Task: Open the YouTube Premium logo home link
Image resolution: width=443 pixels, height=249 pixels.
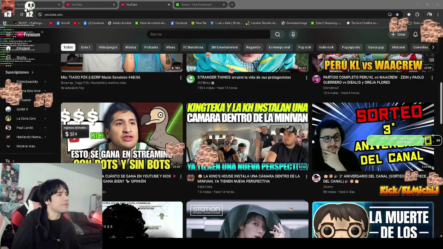Action: point(29,35)
